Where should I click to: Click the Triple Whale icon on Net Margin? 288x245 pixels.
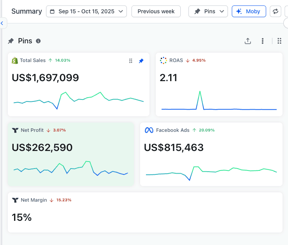pos(15,200)
